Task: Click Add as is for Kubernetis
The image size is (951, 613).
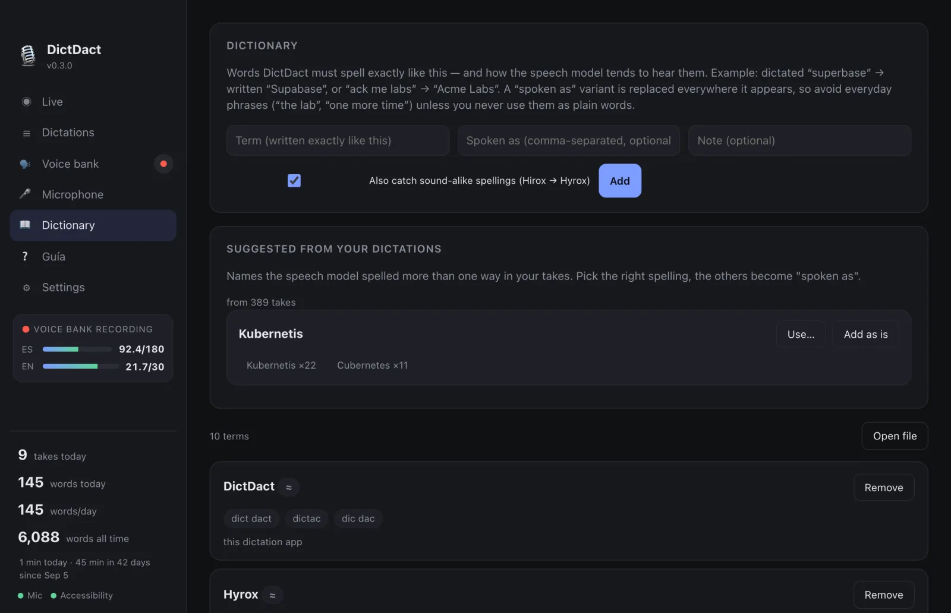Action: (865, 334)
